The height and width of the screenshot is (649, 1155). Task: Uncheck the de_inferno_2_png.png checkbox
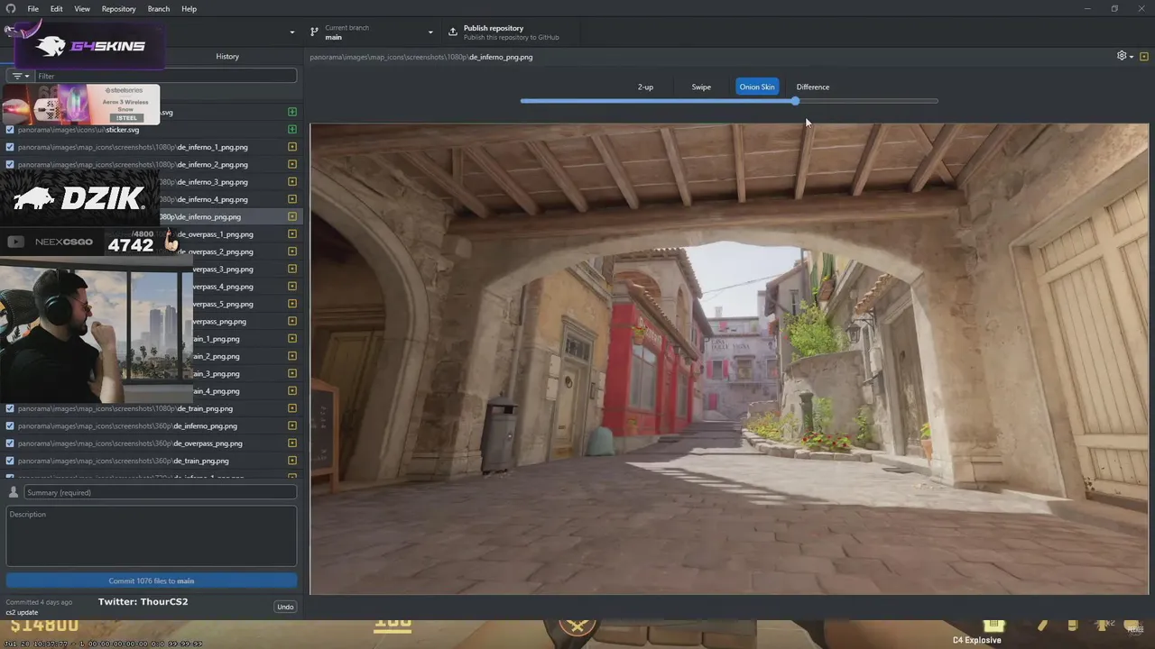pyautogui.click(x=10, y=164)
